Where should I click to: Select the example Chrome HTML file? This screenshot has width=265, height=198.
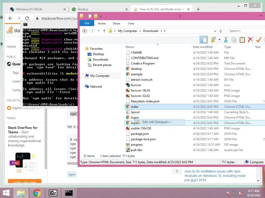click(x=137, y=74)
